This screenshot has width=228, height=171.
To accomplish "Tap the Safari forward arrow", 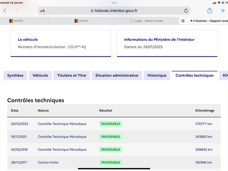I will pyautogui.click(x=17, y=11).
